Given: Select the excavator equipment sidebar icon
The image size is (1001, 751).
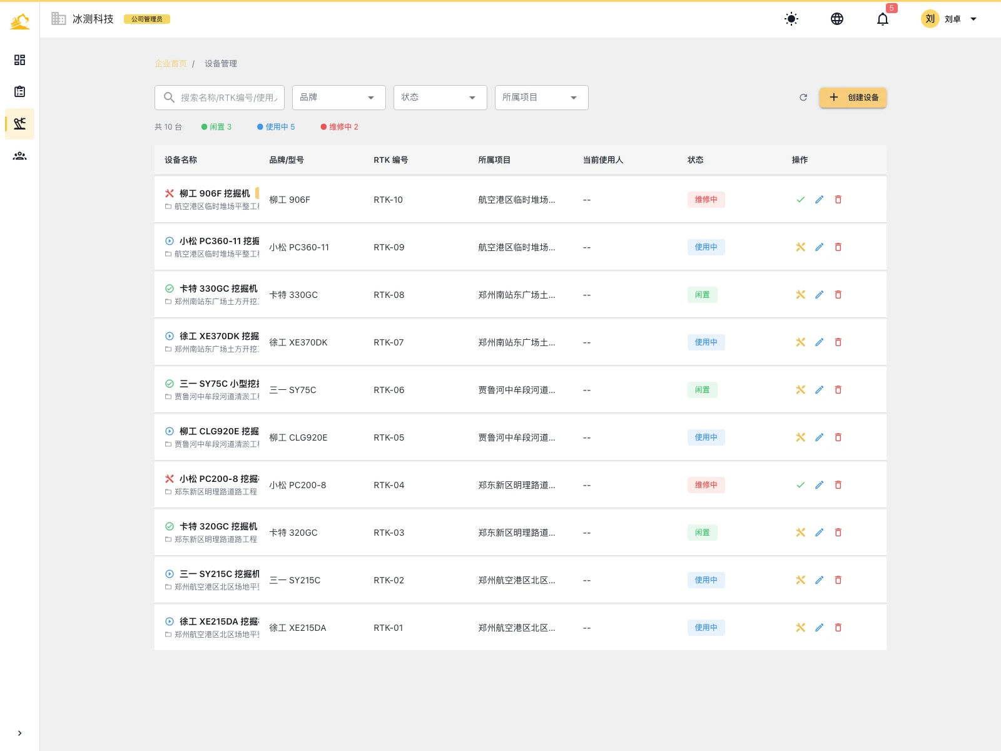Looking at the screenshot, I should point(19,123).
